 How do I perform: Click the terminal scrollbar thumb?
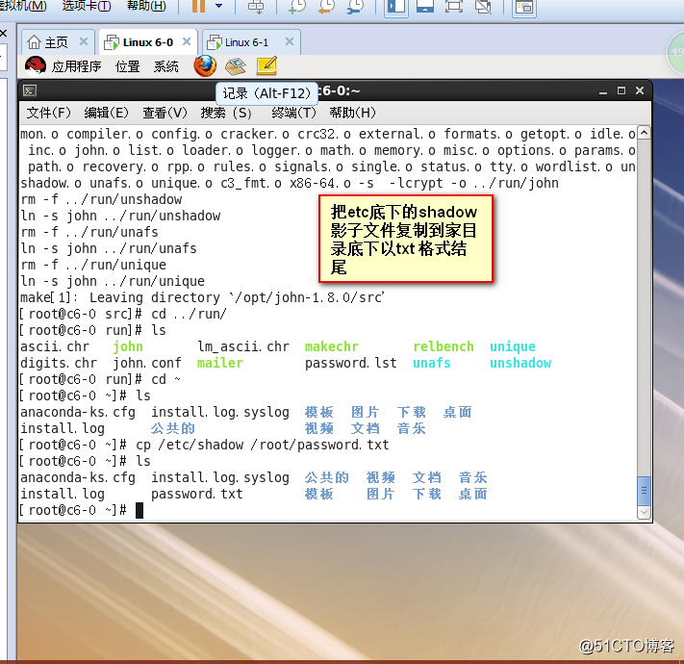644,491
